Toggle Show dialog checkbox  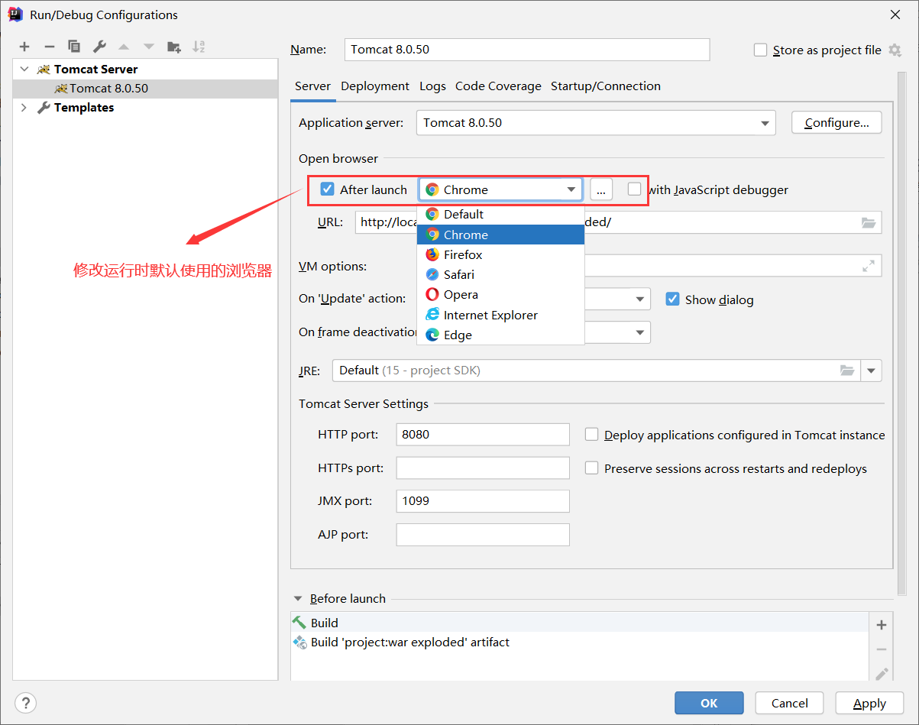click(x=672, y=299)
